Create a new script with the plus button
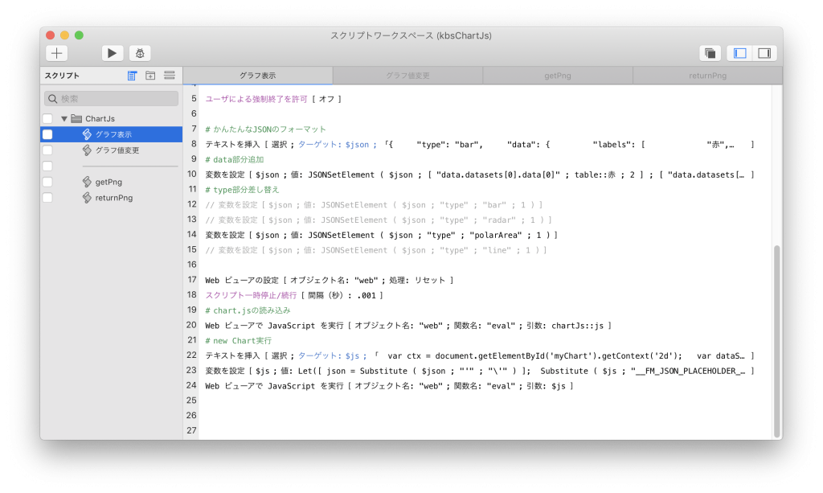This screenshot has height=493, width=823. [x=57, y=53]
